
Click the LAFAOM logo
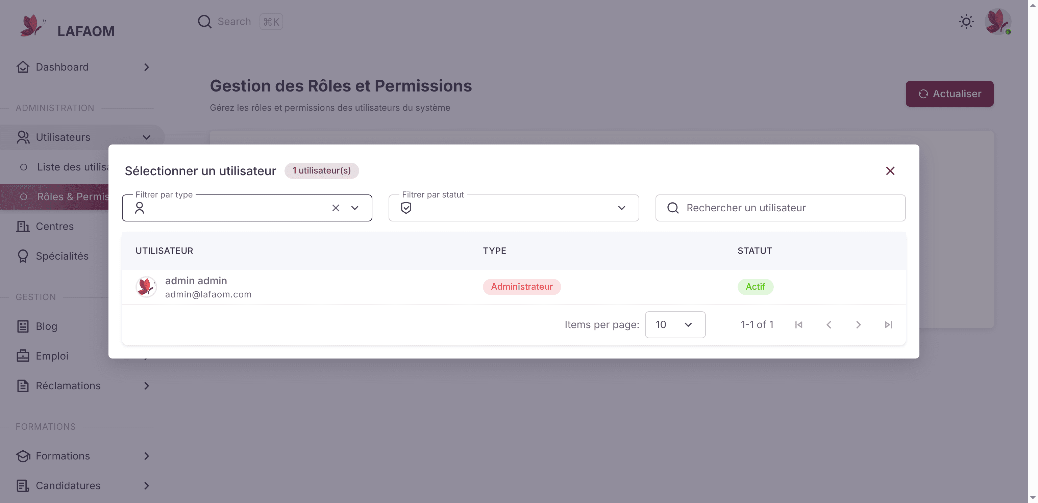pyautogui.click(x=68, y=27)
